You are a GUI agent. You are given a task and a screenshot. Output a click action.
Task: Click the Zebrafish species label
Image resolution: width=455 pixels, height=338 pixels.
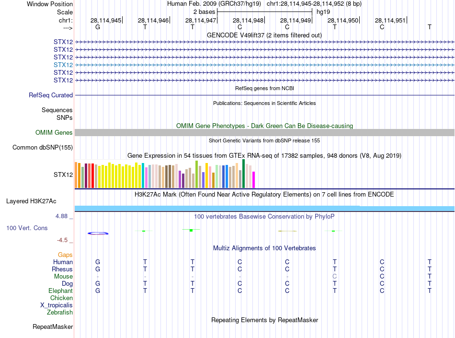[60, 313]
